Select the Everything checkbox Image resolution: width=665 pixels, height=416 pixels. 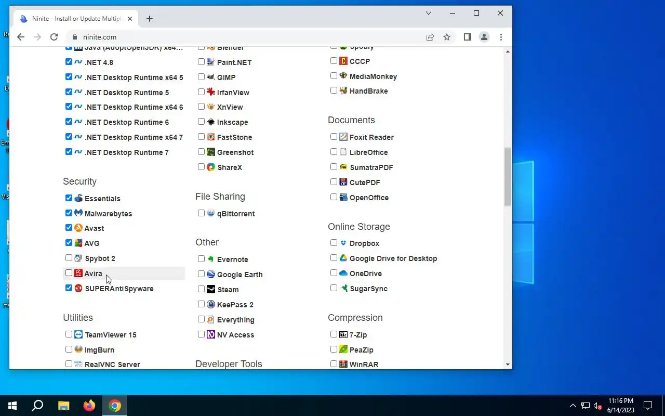pyautogui.click(x=201, y=319)
